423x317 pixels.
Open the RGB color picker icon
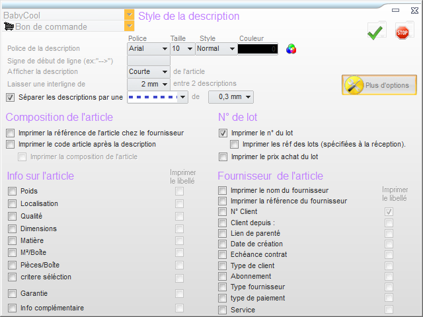point(291,49)
